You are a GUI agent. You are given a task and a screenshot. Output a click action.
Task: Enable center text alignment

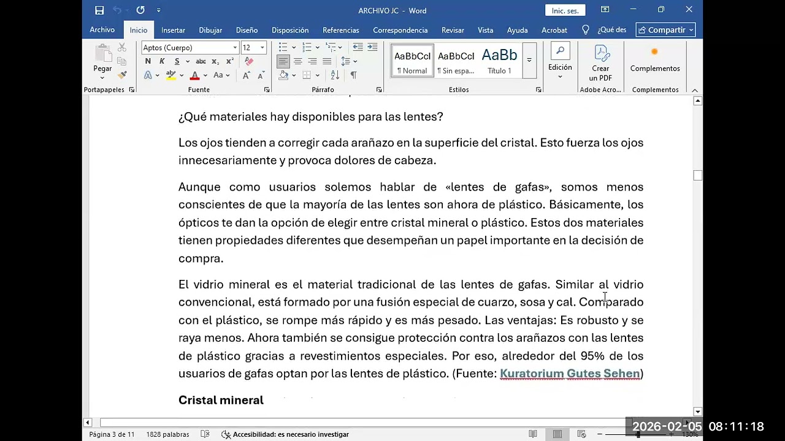(x=297, y=61)
